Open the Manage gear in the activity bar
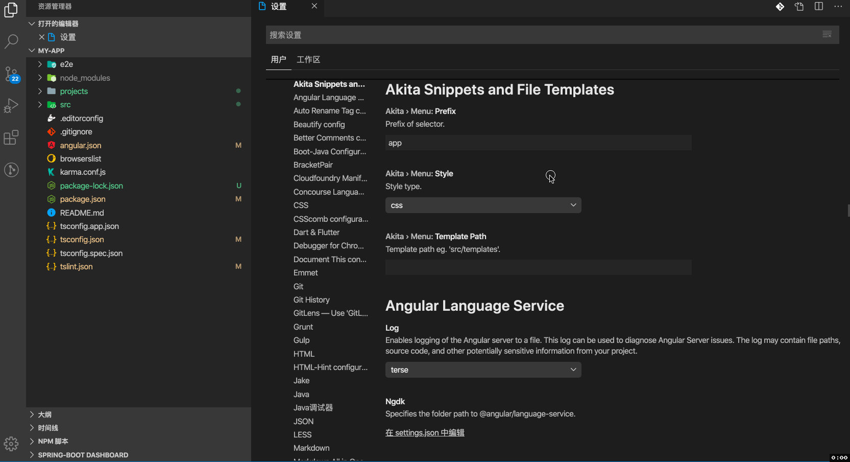The image size is (850, 462). pyautogui.click(x=11, y=444)
